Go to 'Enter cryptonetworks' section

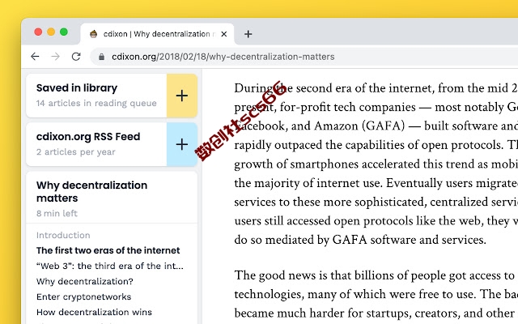point(83,296)
